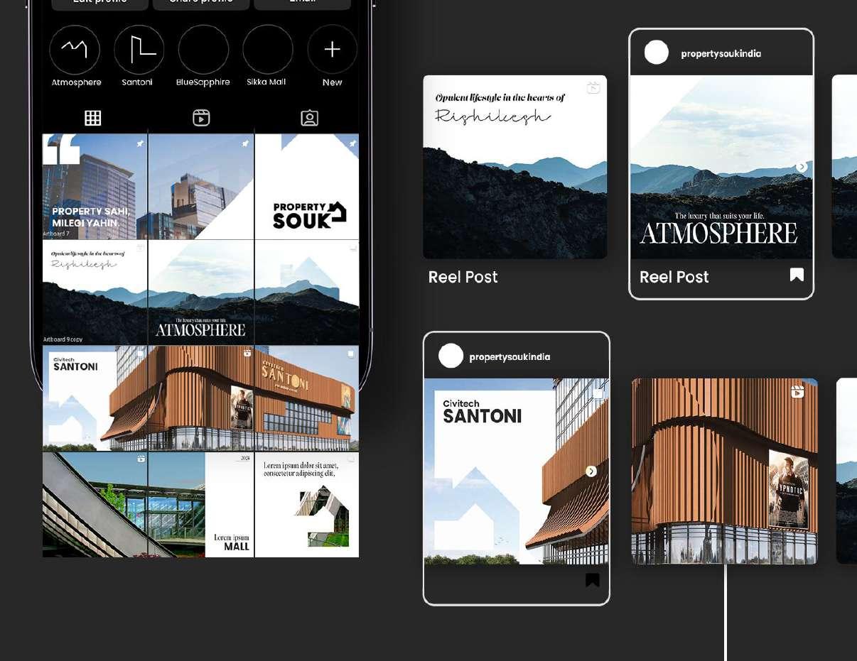The height and width of the screenshot is (661, 857).
Task: Open the Property Souk logo post
Action: pyautogui.click(x=307, y=187)
